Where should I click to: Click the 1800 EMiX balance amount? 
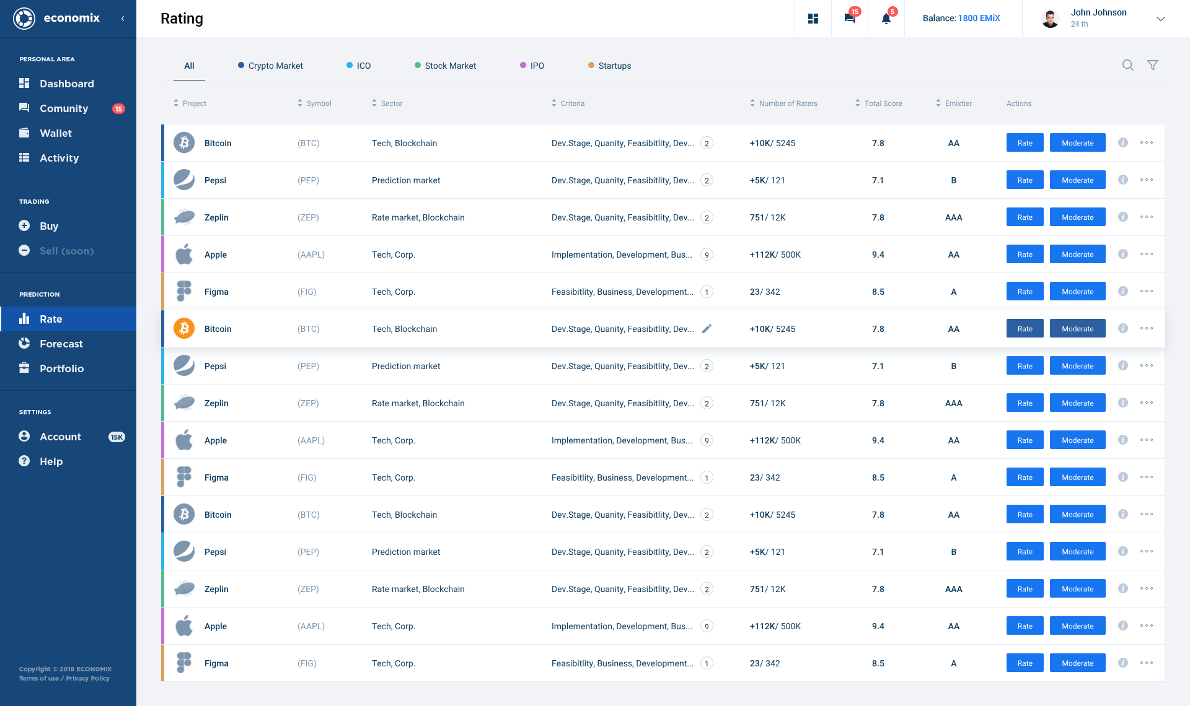coord(979,18)
